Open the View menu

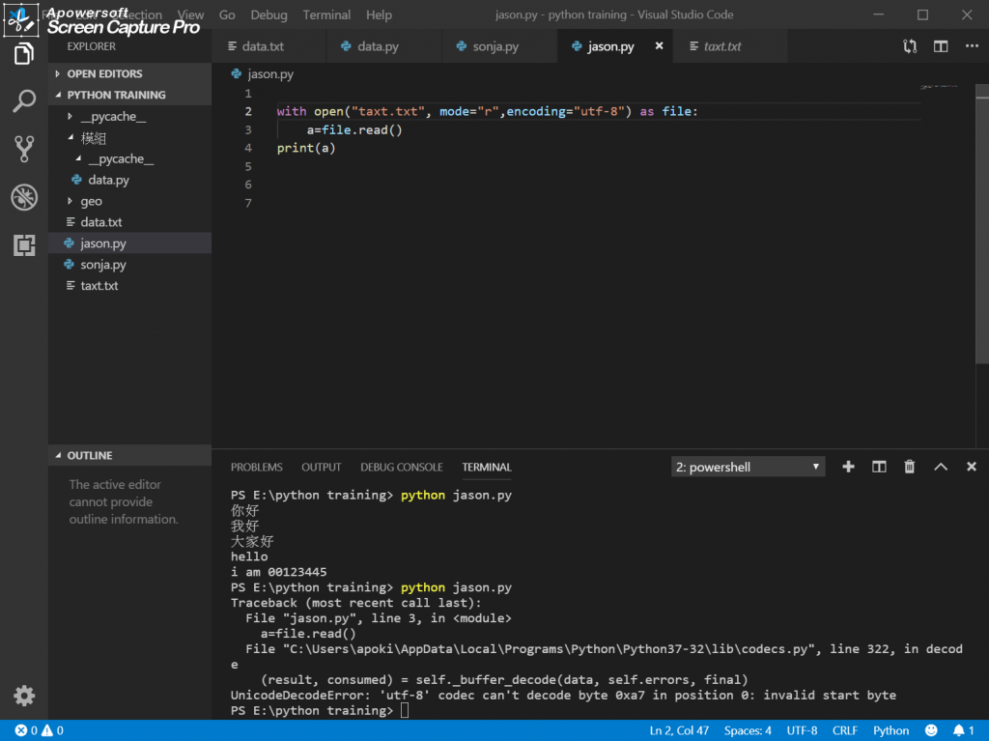(190, 14)
